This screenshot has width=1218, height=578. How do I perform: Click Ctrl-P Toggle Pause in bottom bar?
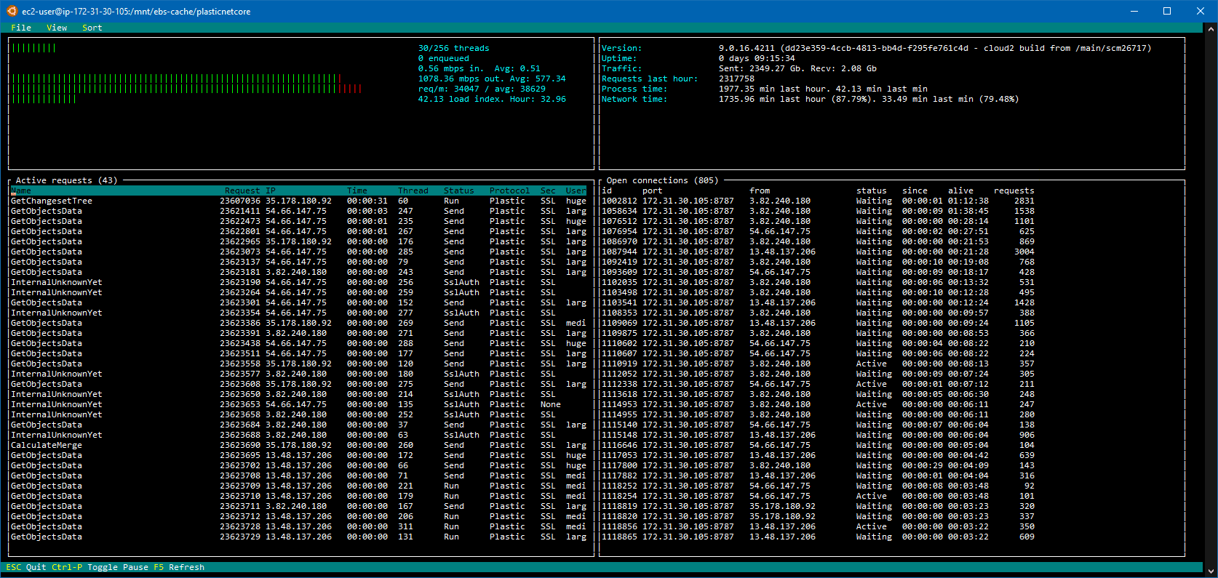click(100, 567)
